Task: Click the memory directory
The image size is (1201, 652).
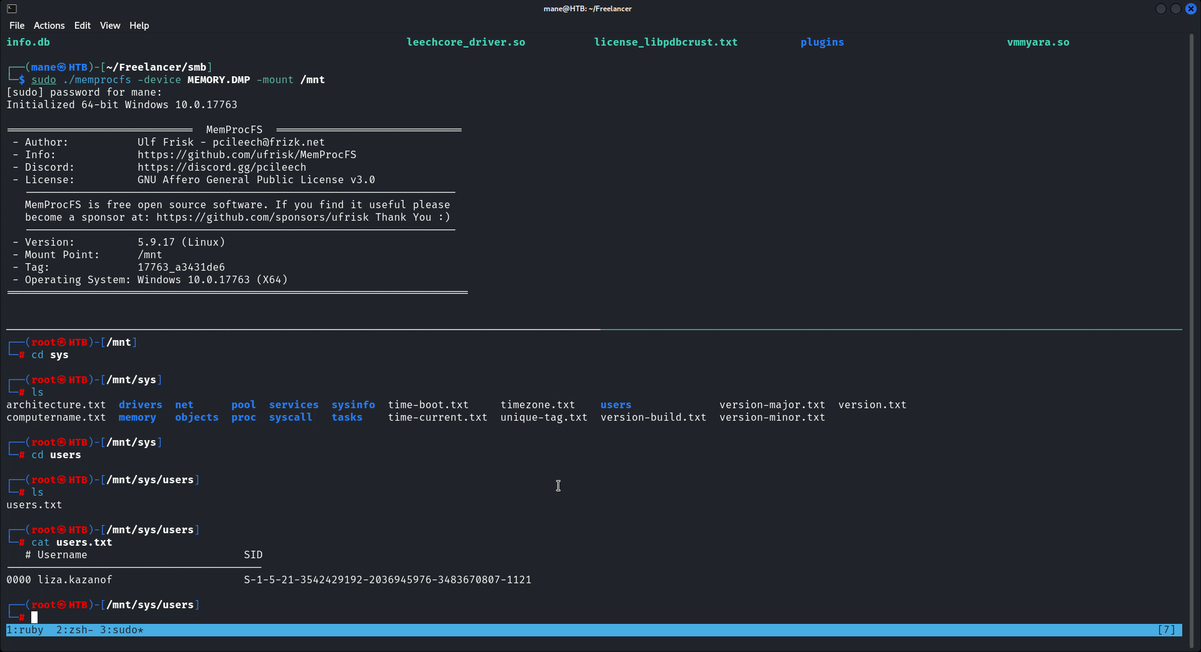Action: coord(138,418)
